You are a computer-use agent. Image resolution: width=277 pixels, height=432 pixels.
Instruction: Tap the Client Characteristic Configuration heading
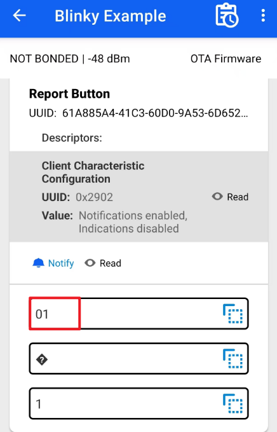93,172
